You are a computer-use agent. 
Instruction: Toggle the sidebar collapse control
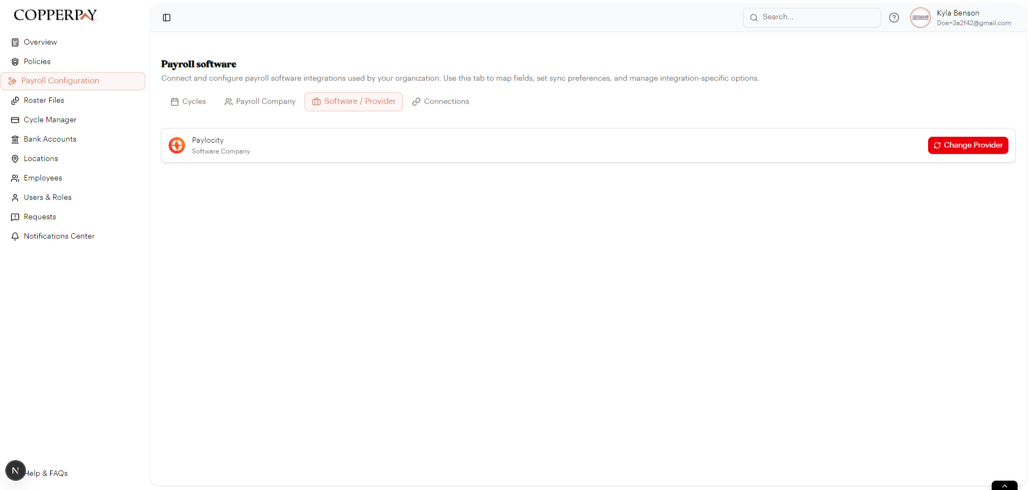(x=166, y=17)
